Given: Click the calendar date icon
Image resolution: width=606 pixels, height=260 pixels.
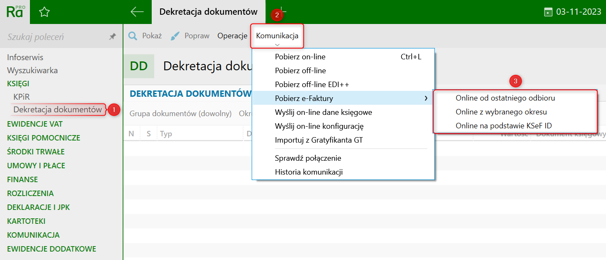Looking at the screenshot, I should (548, 12).
